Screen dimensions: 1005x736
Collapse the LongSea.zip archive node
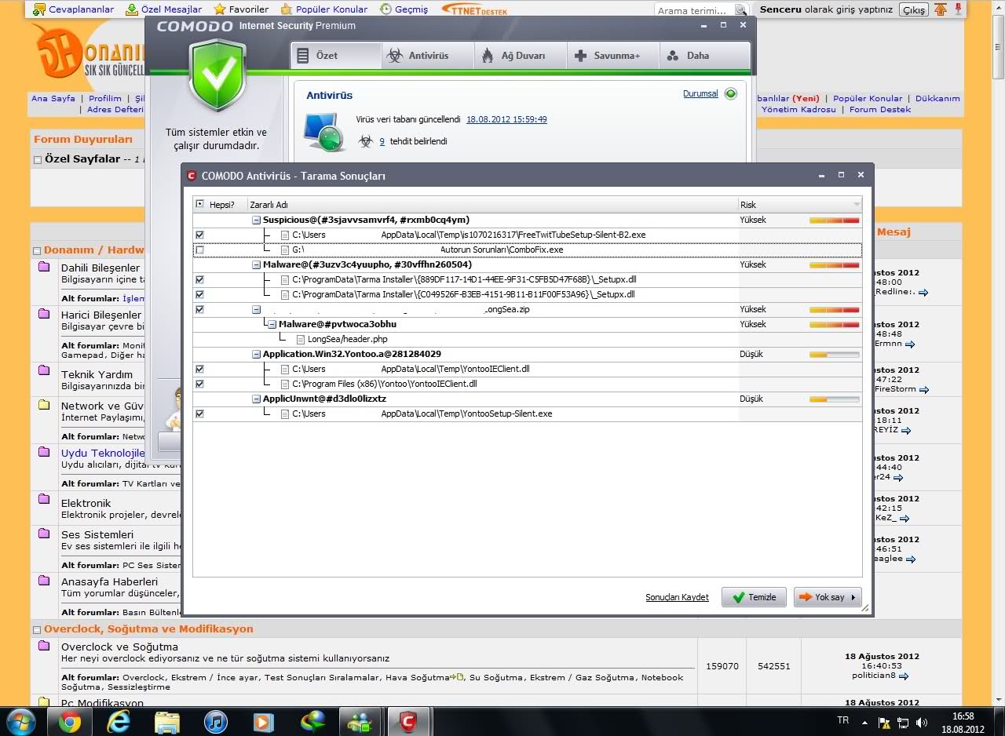pos(256,310)
